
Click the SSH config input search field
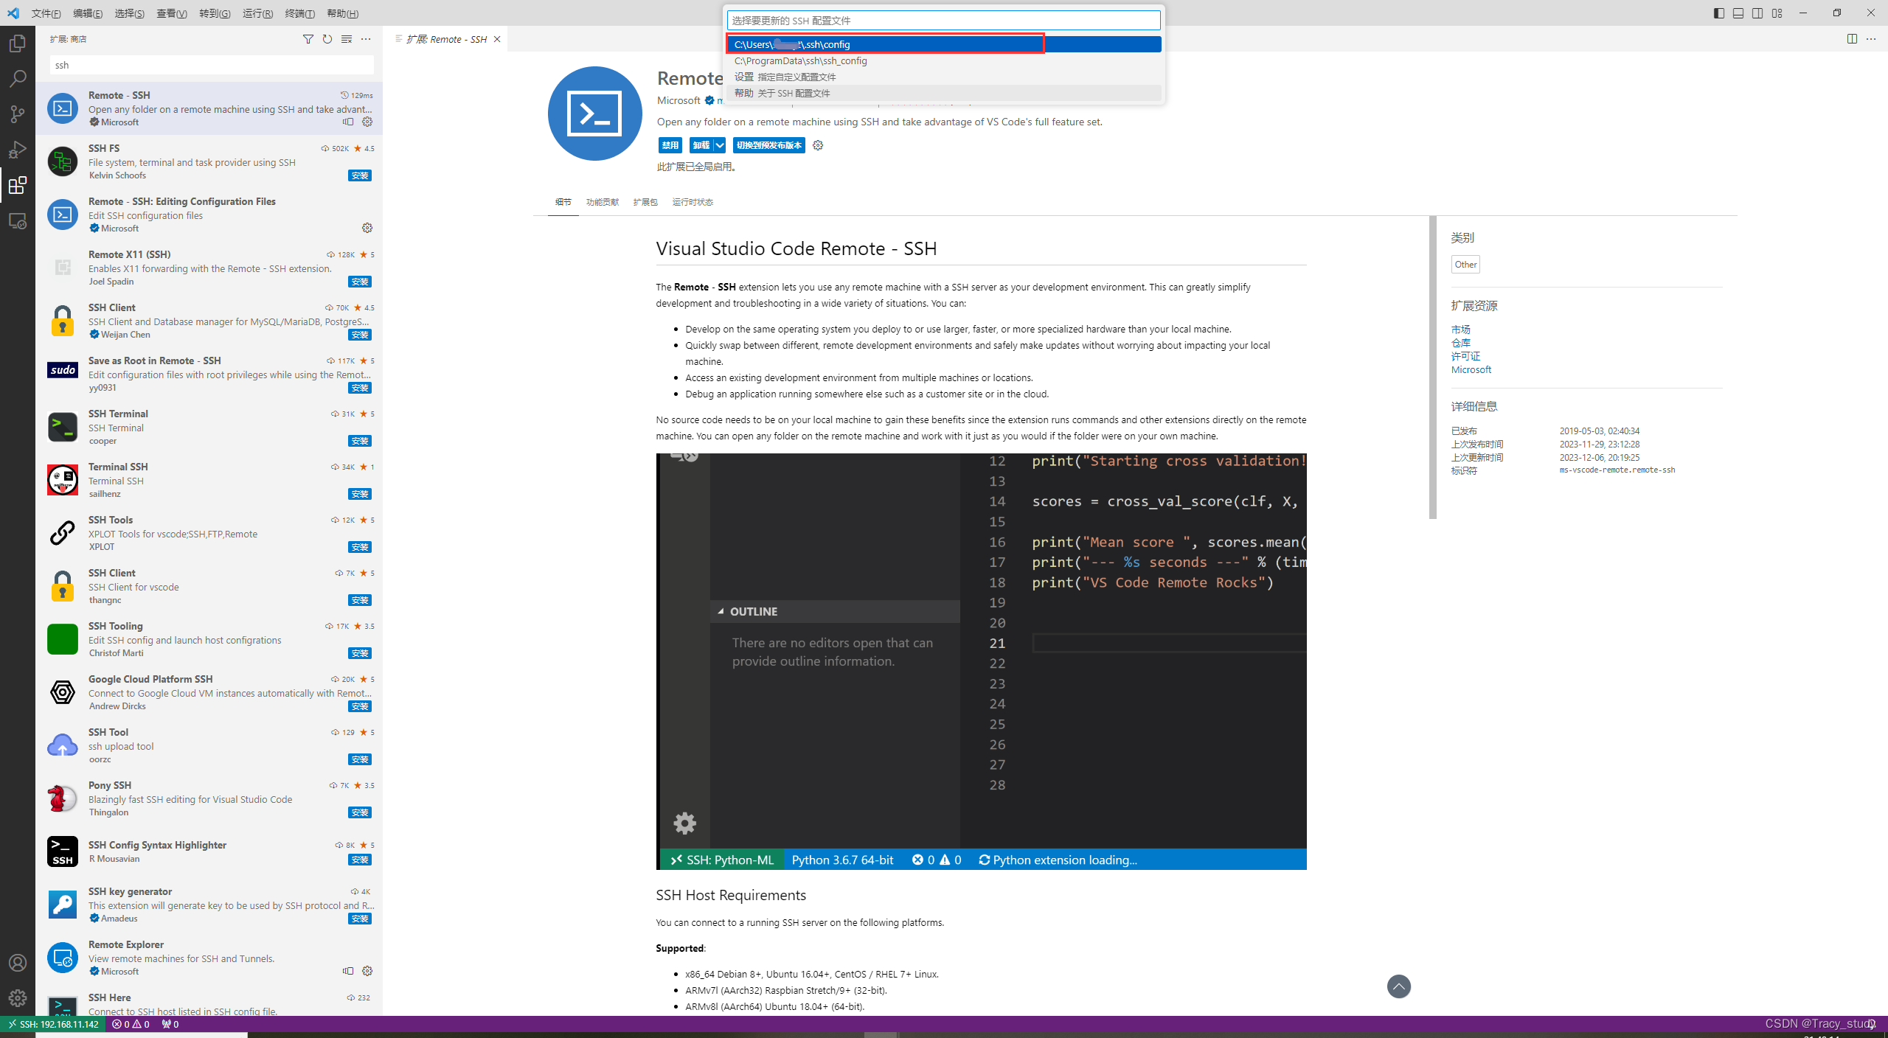point(945,19)
